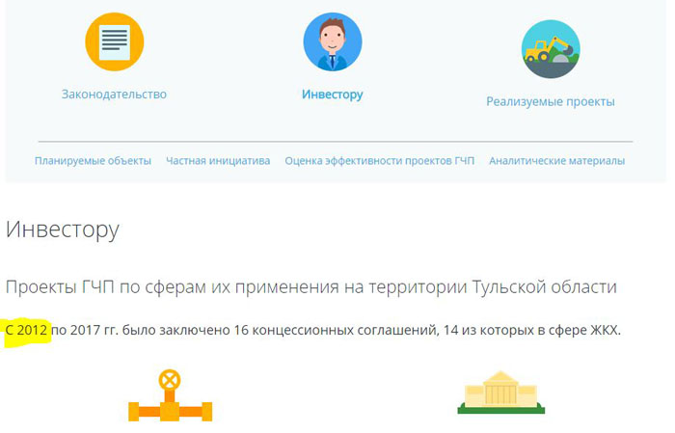The image size is (675, 433).
Task: Click the excavator icon for Реализуемые проекты
Action: click(550, 48)
